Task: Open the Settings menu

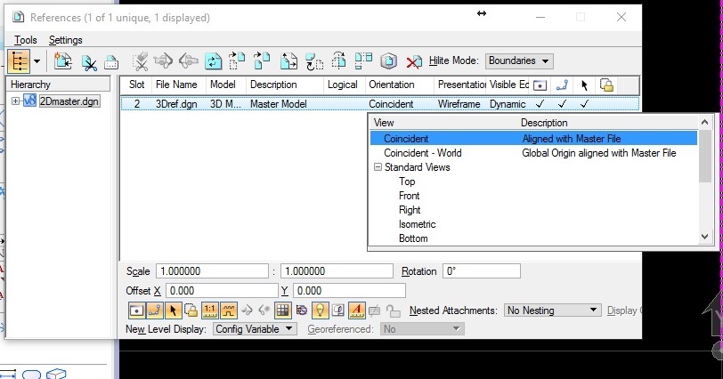Action: click(66, 40)
